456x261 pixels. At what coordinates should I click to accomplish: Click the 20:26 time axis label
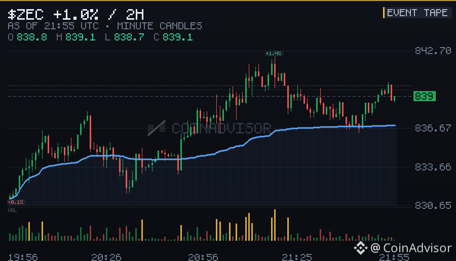click(106, 257)
